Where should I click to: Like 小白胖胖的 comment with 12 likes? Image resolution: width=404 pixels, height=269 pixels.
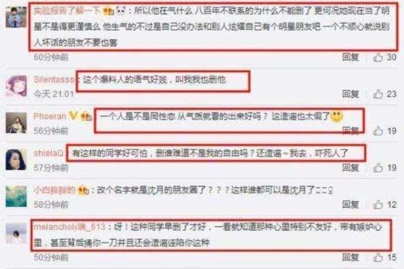pyautogui.click(x=378, y=204)
